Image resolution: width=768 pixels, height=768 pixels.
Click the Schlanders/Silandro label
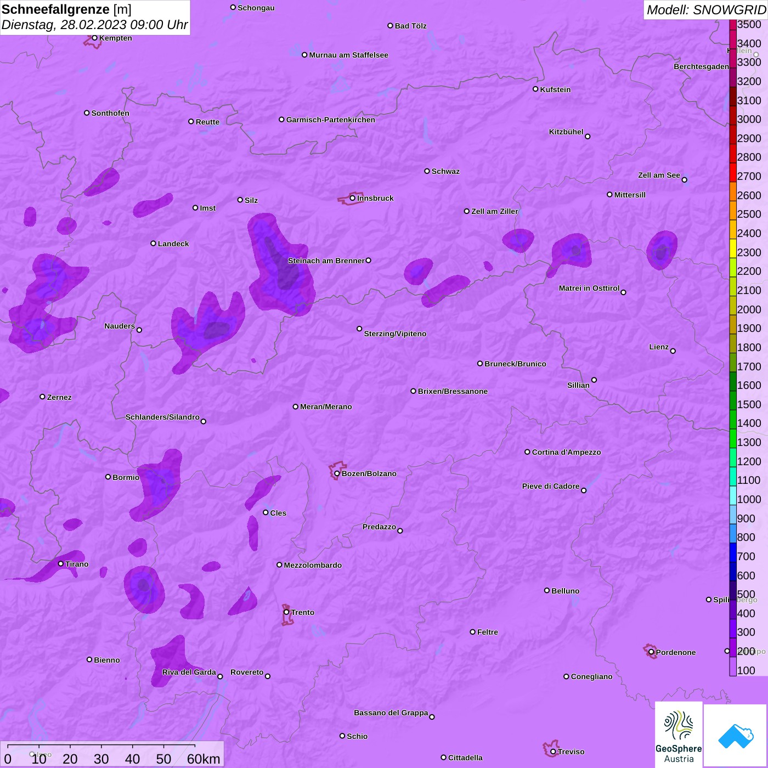(x=162, y=417)
